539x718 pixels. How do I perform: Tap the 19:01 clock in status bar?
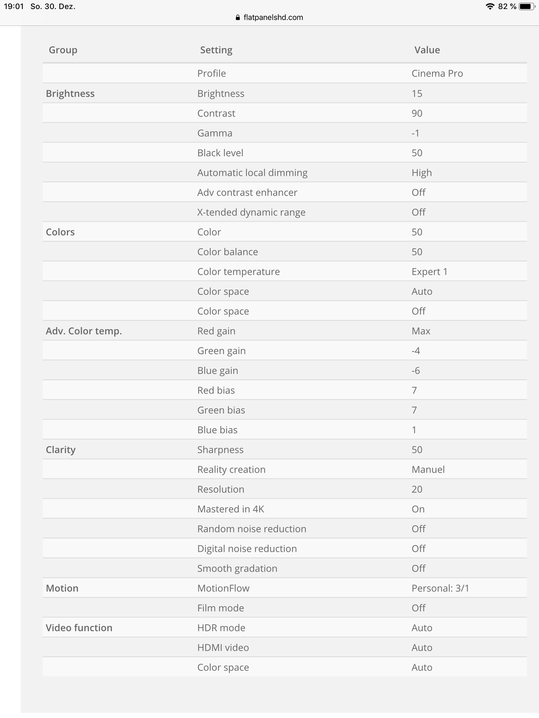pyautogui.click(x=14, y=7)
